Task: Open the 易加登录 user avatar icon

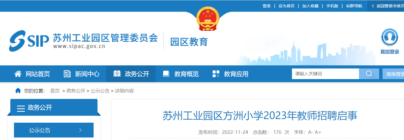Action: [389, 37]
